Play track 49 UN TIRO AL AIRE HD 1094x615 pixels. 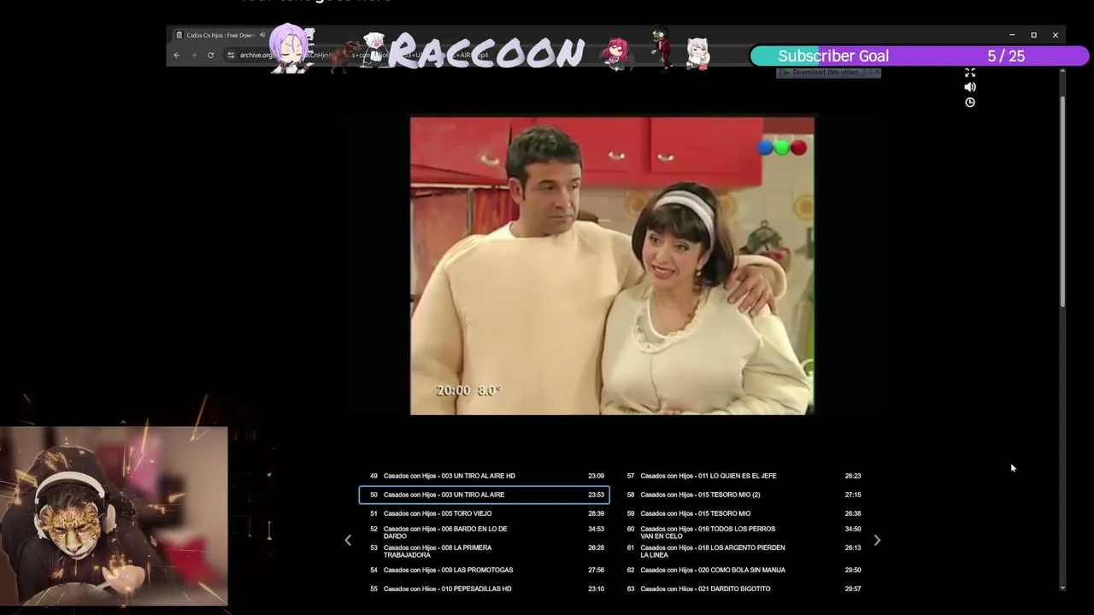(x=485, y=476)
